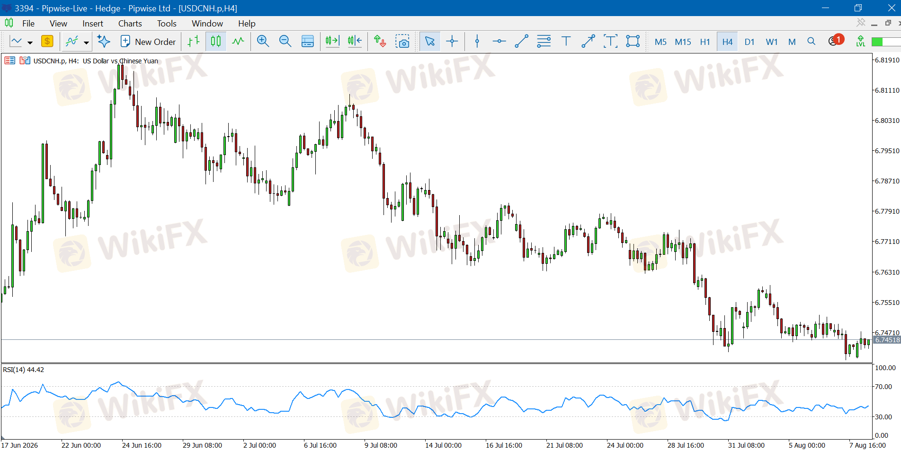
Task: Open the File menu
Action: coord(28,24)
